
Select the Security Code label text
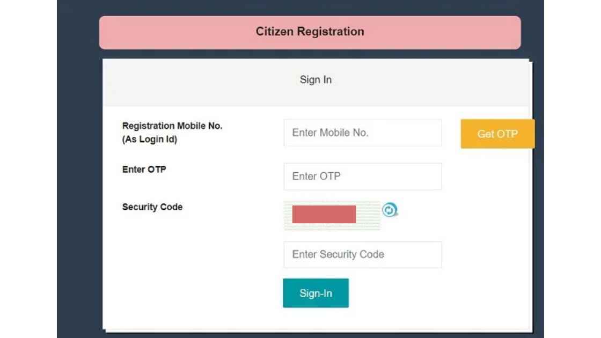(x=152, y=207)
